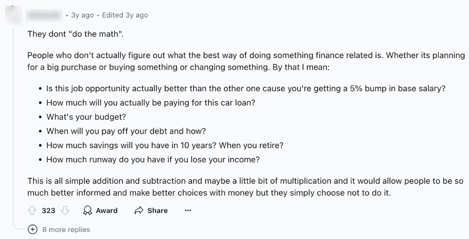Click the runway if you lose income bullet
469x239 pixels.
[x=153, y=159]
